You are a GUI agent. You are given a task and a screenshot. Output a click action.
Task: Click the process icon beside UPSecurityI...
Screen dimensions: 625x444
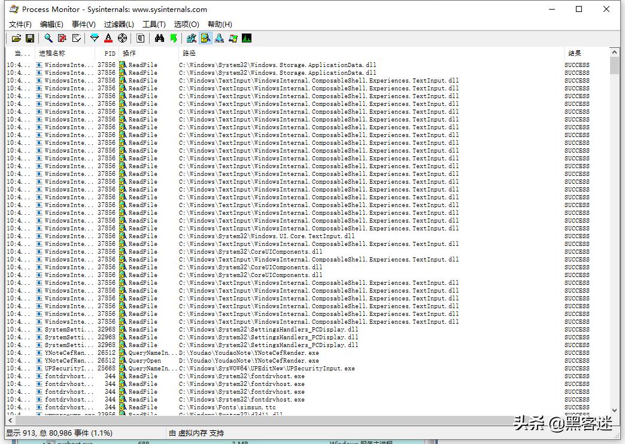point(39,368)
